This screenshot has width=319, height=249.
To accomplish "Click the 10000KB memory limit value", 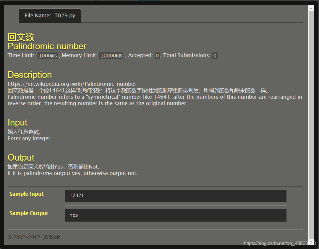I will point(111,56).
